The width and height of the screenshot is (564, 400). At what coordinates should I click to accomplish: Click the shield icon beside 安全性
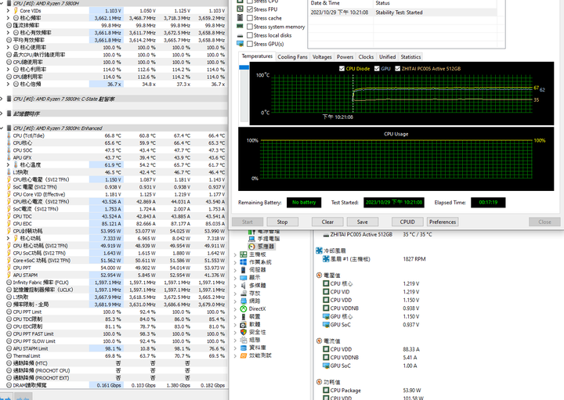coord(244,332)
